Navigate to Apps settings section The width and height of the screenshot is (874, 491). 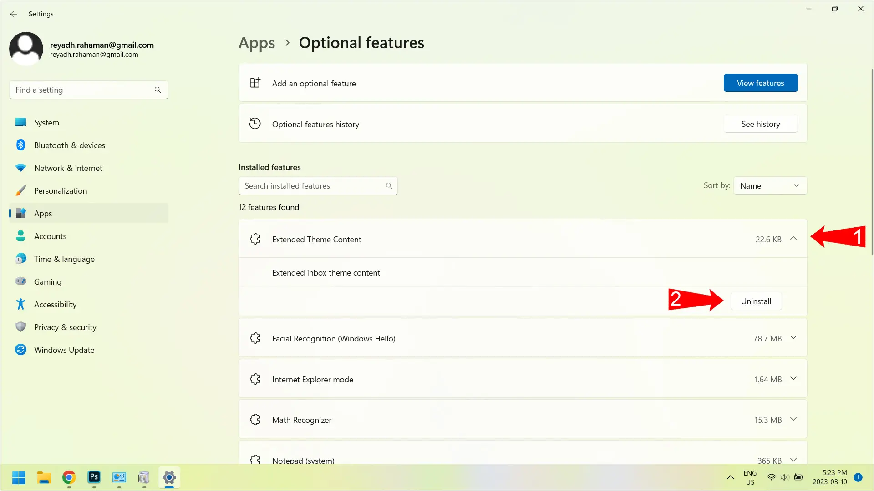click(43, 213)
